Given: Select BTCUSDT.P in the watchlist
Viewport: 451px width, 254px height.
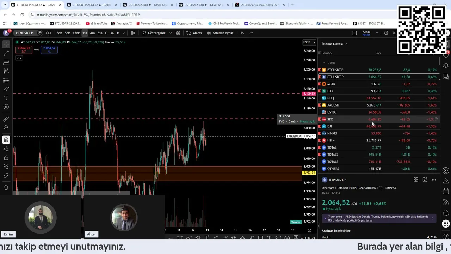Looking at the screenshot, I should pyautogui.click(x=379, y=70).
